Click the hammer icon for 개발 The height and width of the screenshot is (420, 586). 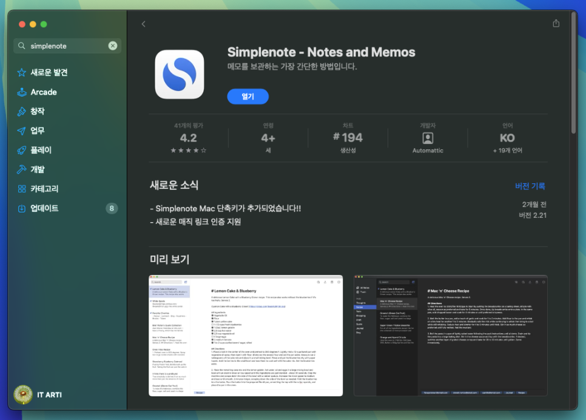[22, 169]
